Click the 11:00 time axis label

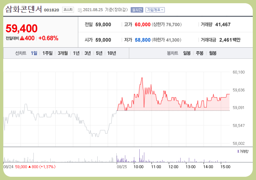(156, 167)
